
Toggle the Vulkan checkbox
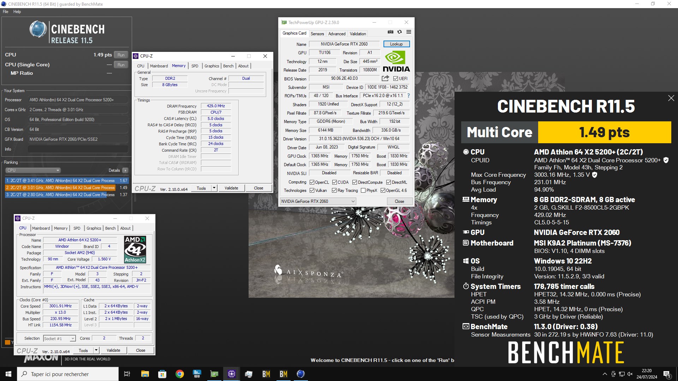pos(312,190)
